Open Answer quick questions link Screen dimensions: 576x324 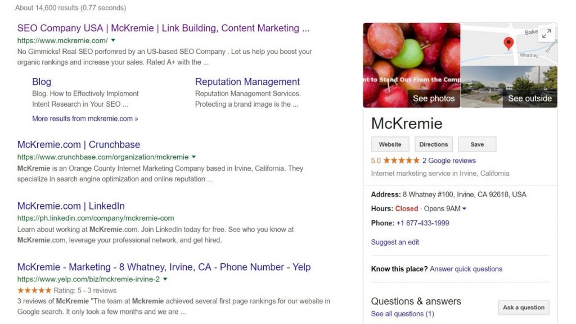[x=466, y=268]
